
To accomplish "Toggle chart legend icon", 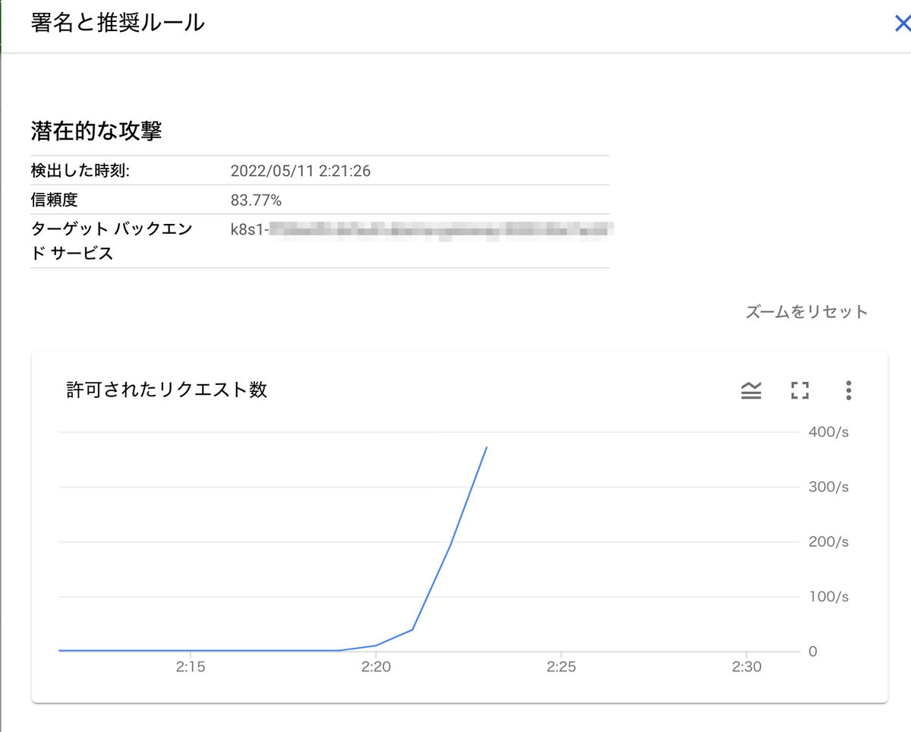I will click(x=751, y=391).
